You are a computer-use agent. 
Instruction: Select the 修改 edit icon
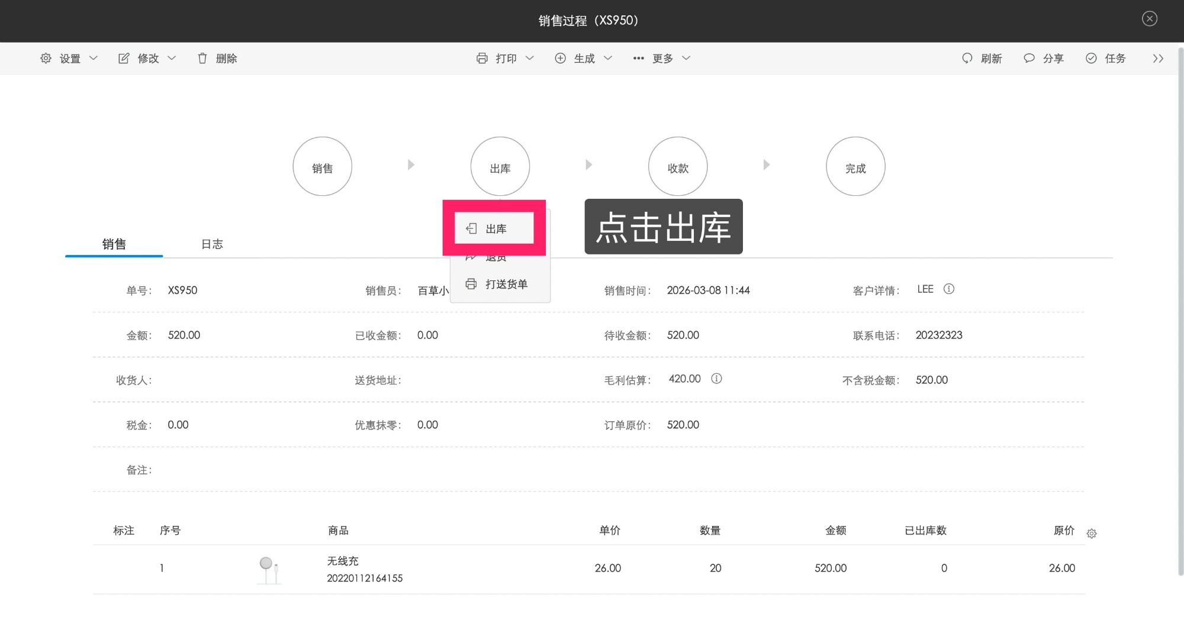124,58
